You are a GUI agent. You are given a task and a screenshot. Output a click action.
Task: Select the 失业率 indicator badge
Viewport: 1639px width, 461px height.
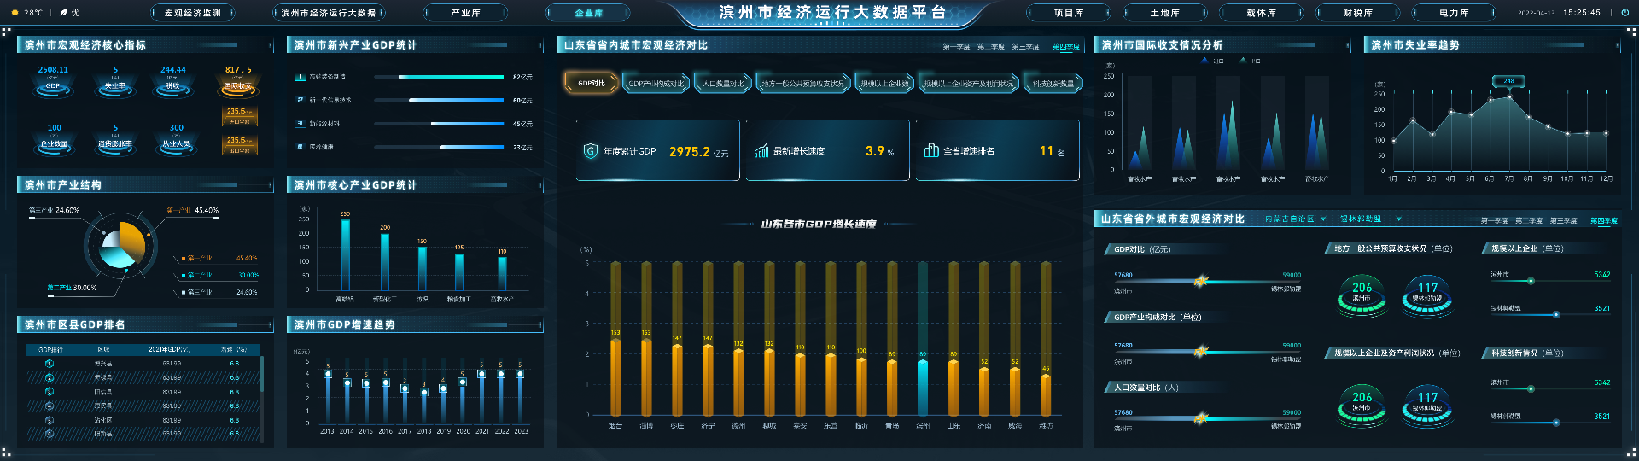[115, 83]
